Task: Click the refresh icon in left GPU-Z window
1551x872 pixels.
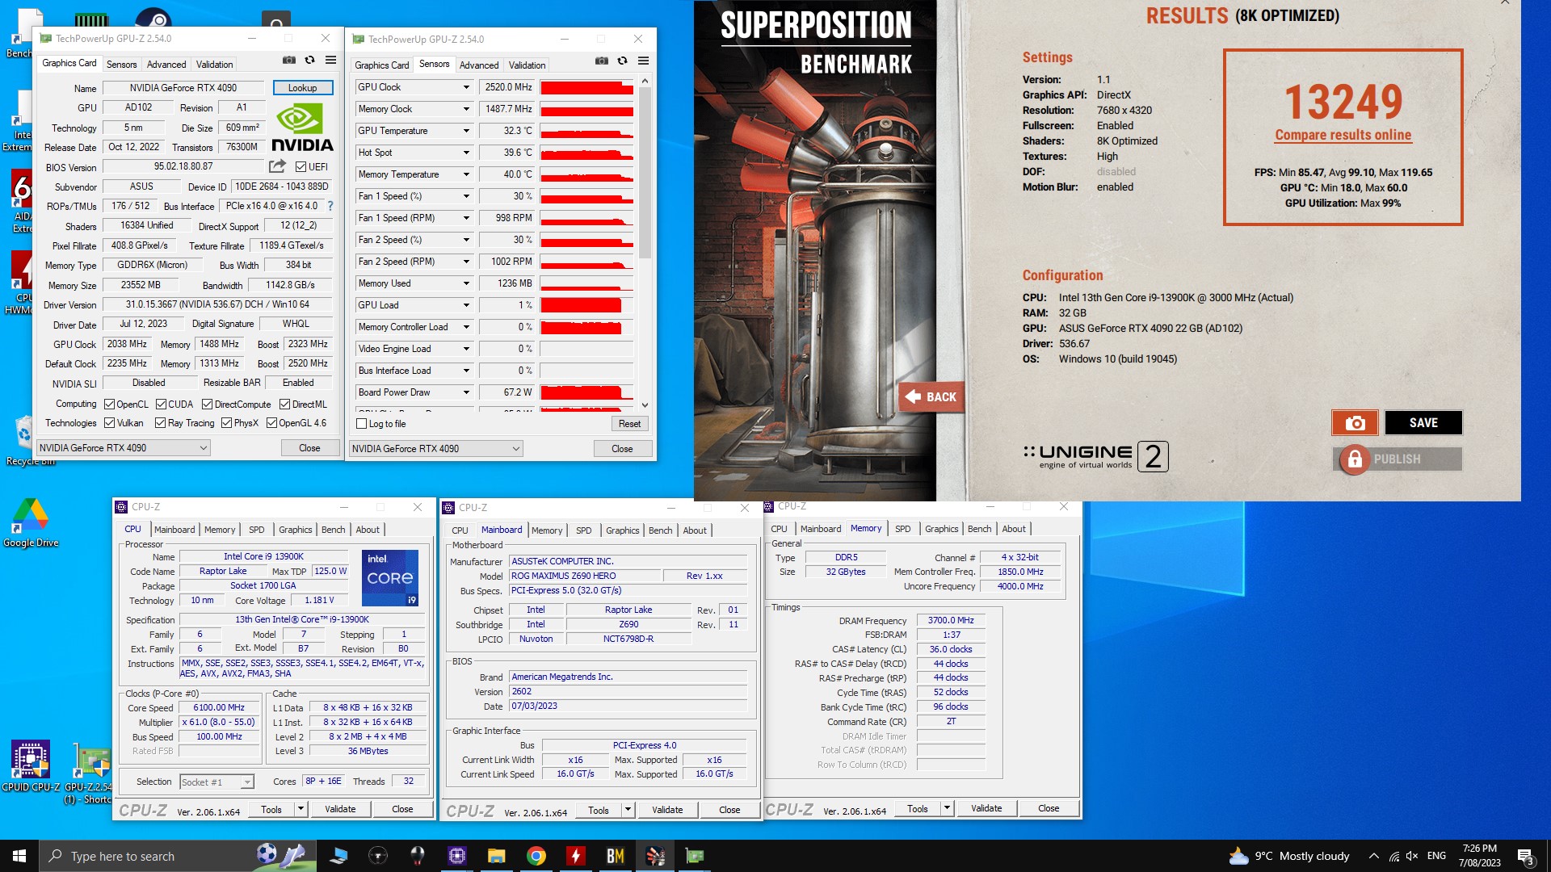Action: point(309,61)
